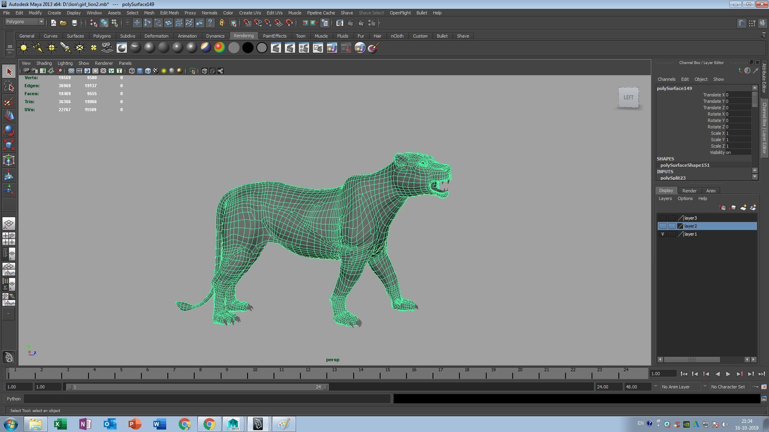Activate the Lasso Select tool
This screenshot has height=432, width=769.
click(x=9, y=86)
